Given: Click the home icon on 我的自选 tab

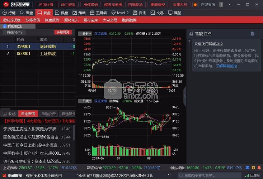Looking at the screenshot, I should click(5, 26).
